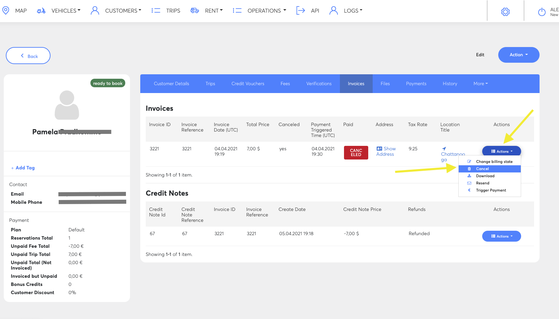
Task: Select Trigger Payment menu entry
Action: [491, 190]
